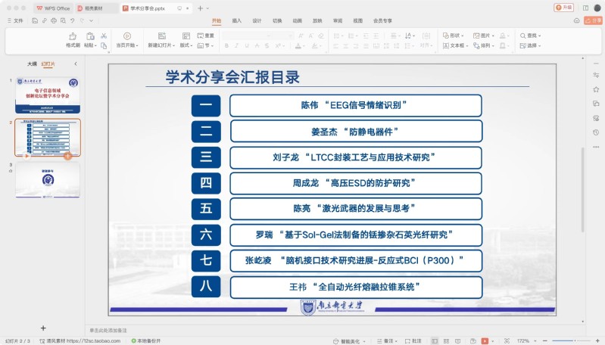Toggle Italic text formatting
Image resolution: width=605 pixels, height=345 pixels.
[238, 46]
